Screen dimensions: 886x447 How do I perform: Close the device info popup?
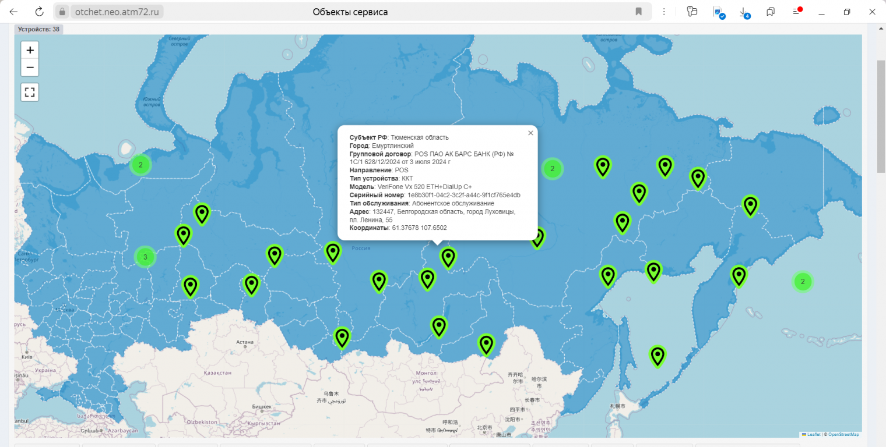point(530,133)
